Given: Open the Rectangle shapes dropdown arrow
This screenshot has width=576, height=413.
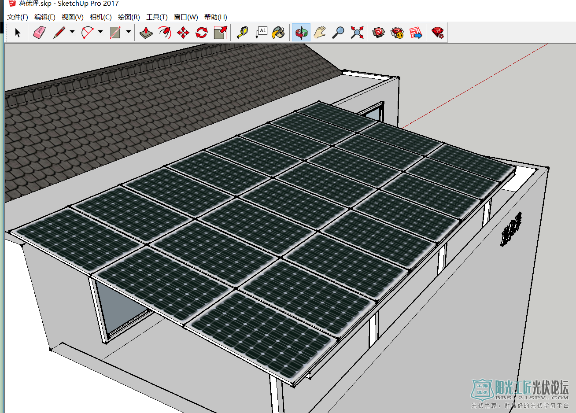Looking at the screenshot, I should [x=129, y=32].
